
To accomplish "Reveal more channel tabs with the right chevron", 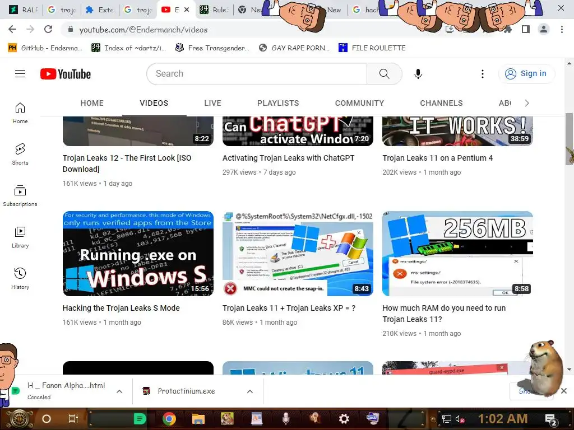I will tap(527, 103).
